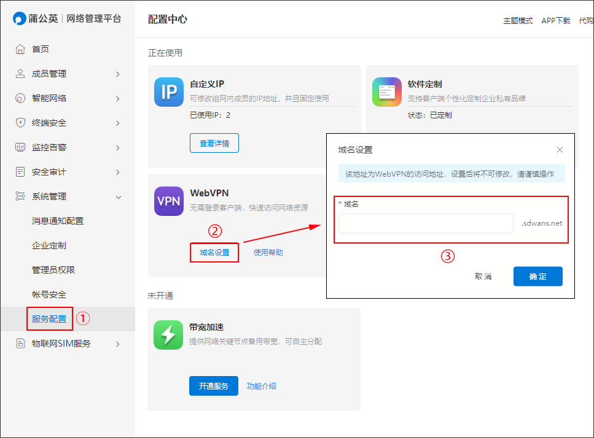Viewport: 594px width, 438px height.
Task: Click the 智能网络 network icon
Action: 20,98
